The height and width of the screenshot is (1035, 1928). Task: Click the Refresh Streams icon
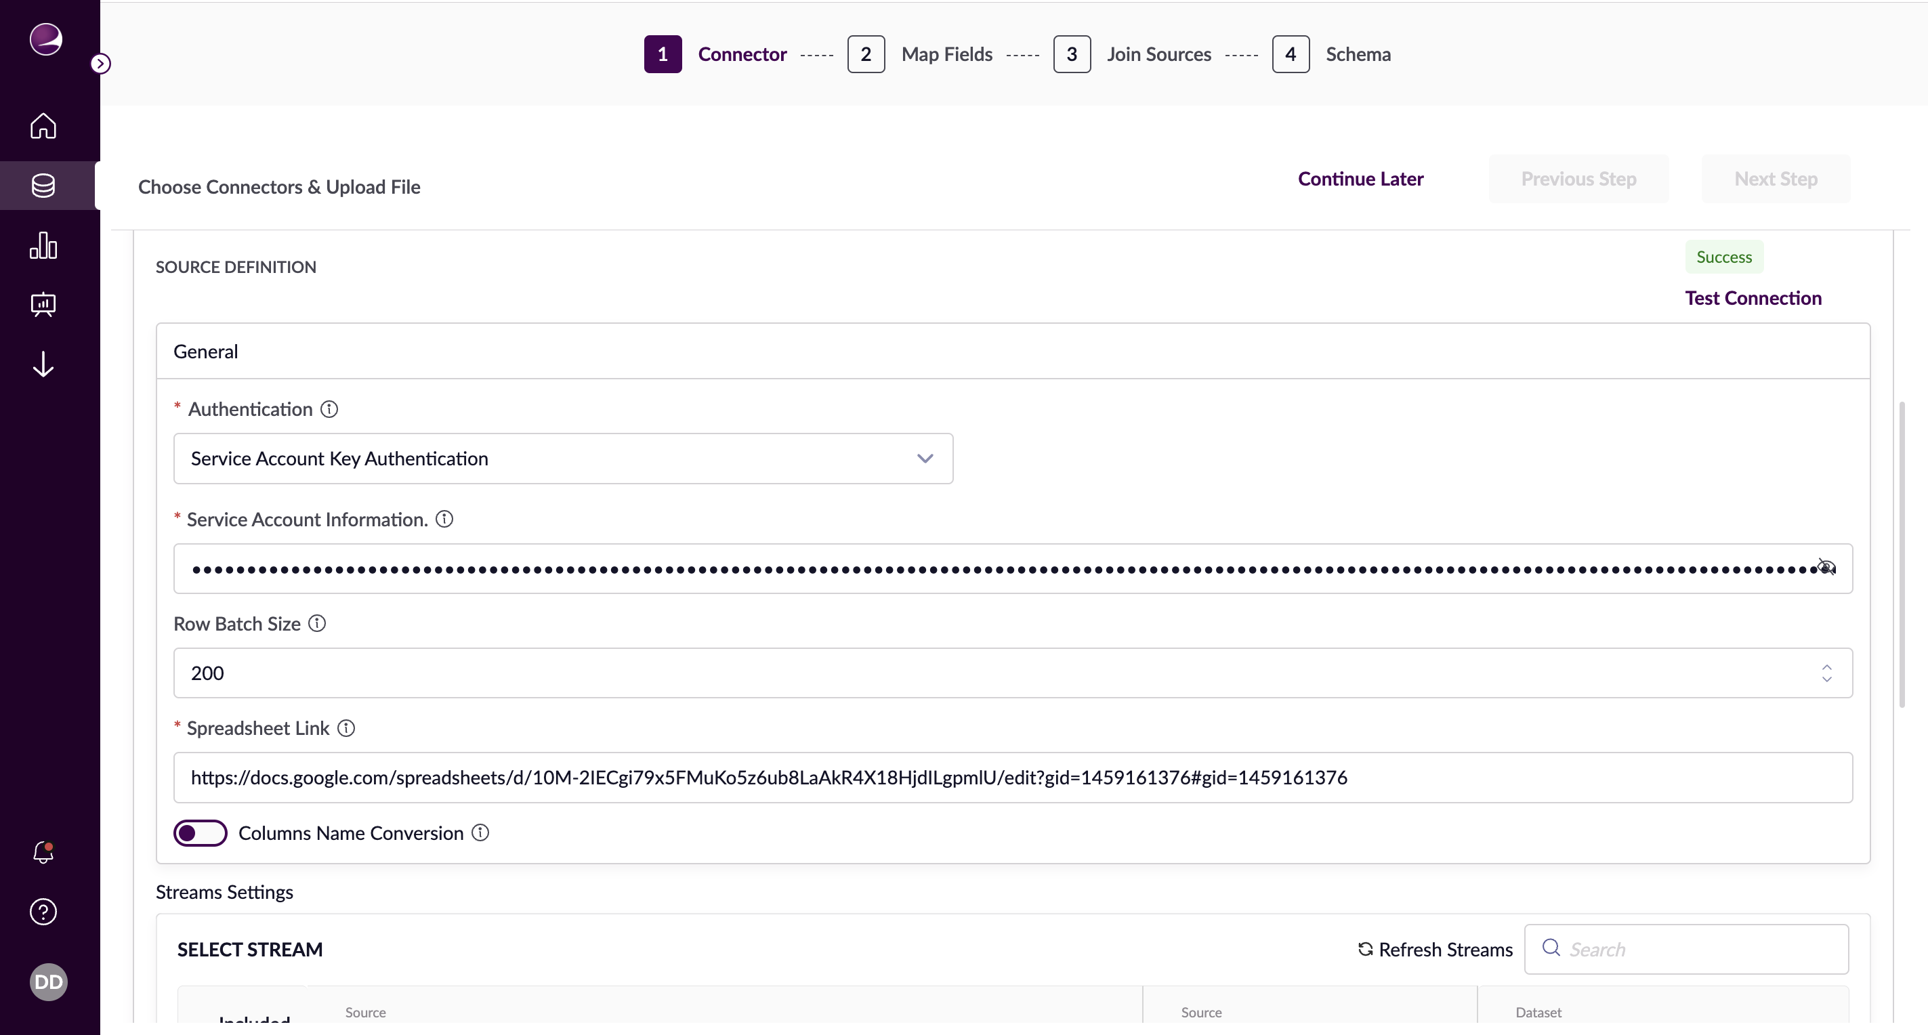pyautogui.click(x=1366, y=949)
